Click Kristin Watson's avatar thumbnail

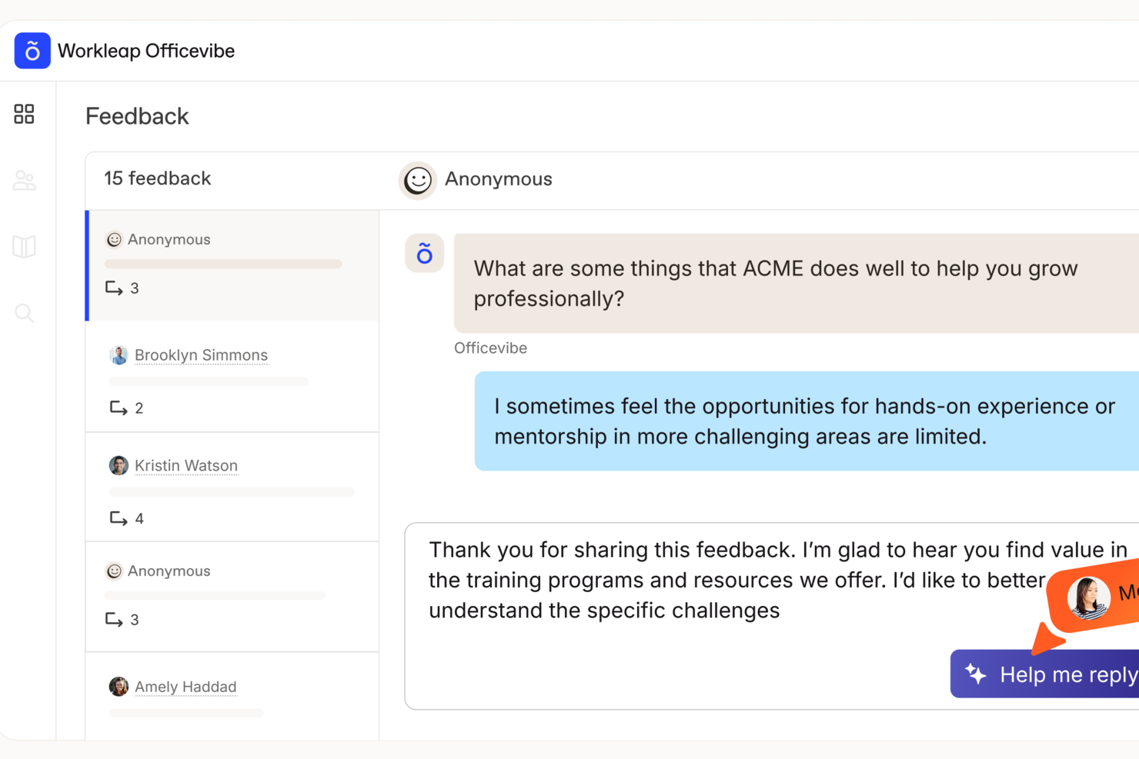(x=119, y=465)
